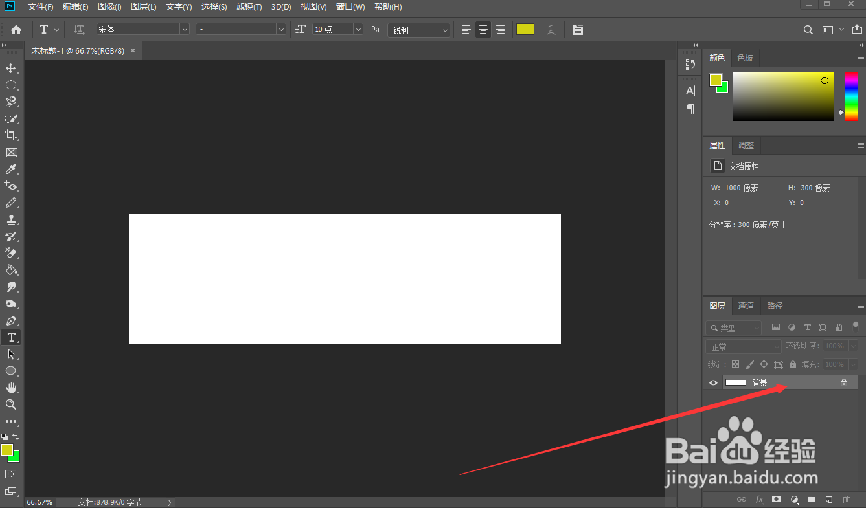Select the Elliptical Marquee tool
Image resolution: width=866 pixels, height=508 pixels.
[11, 85]
